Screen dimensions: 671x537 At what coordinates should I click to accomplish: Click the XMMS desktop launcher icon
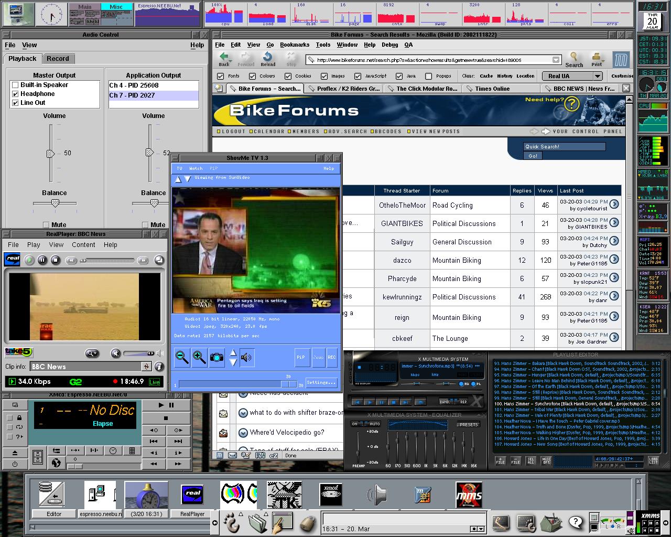pos(468,495)
